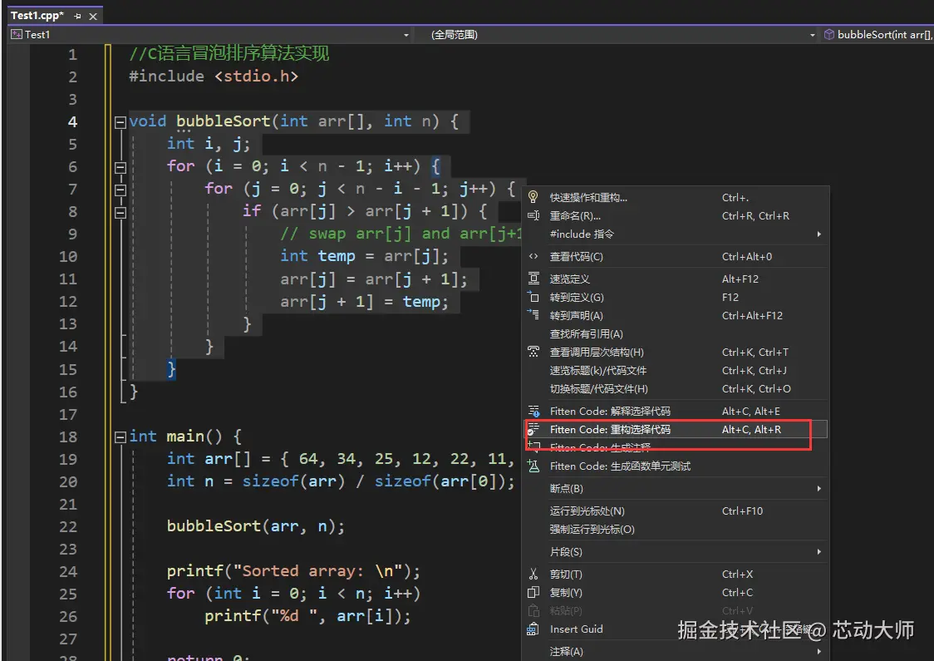This screenshot has height=661, width=934.
Task: Choose 速览标题(k)/代码文件 menu entry
Action: pyautogui.click(x=676, y=371)
